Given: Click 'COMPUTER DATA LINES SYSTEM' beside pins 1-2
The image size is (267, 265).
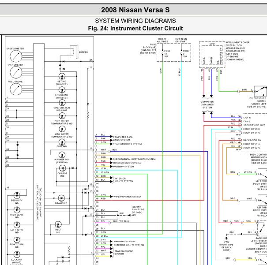Looking at the screenshot, I should click(123, 138).
